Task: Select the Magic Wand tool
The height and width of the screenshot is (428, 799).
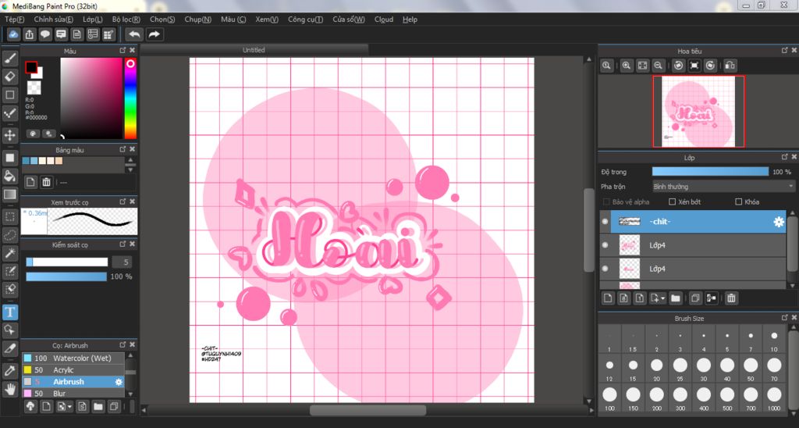Action: point(9,252)
